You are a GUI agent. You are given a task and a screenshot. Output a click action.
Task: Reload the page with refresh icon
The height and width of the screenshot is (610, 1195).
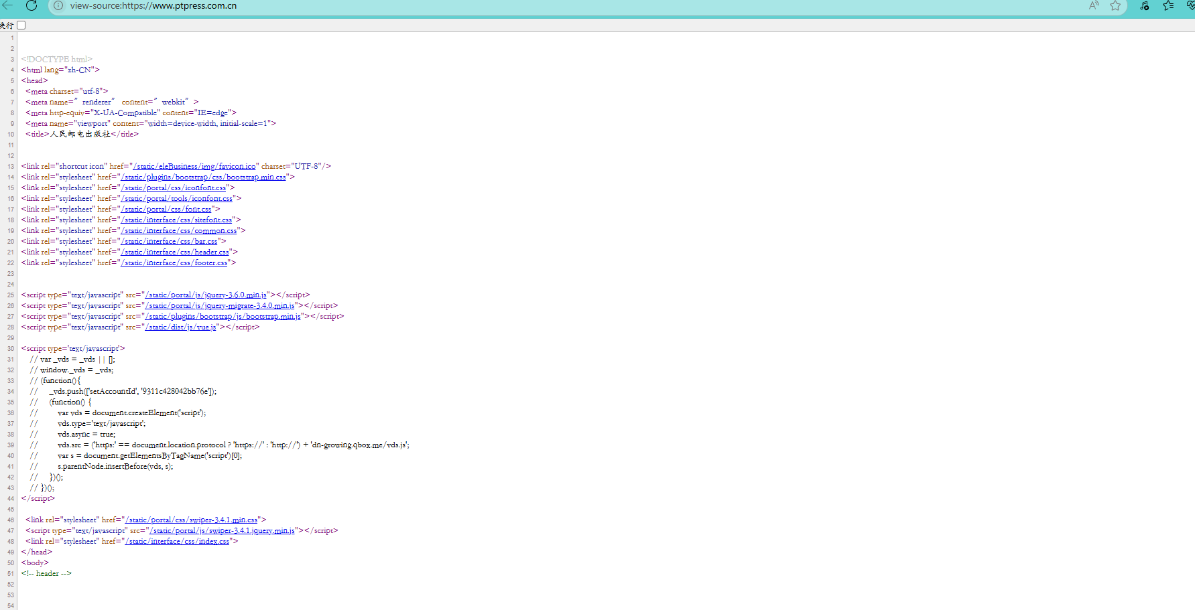click(31, 5)
